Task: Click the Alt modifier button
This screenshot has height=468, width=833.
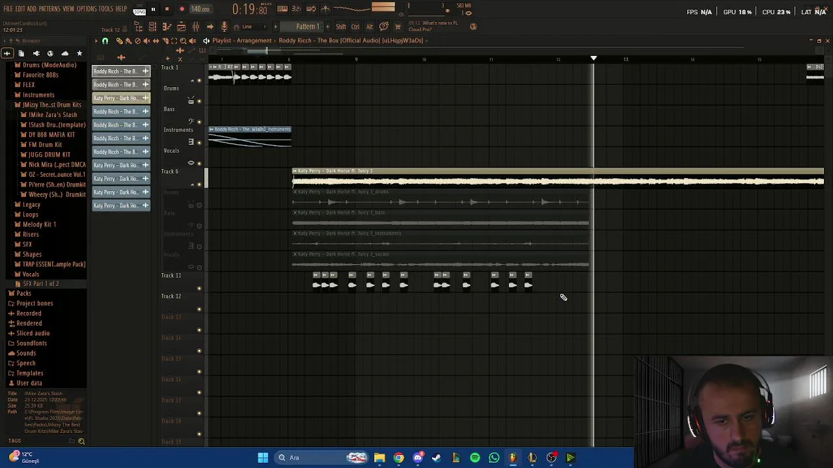Action: tap(370, 27)
